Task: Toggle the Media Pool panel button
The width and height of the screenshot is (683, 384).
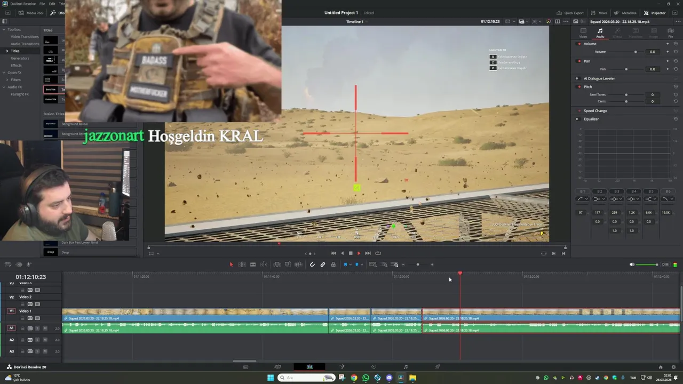Action: (31, 13)
